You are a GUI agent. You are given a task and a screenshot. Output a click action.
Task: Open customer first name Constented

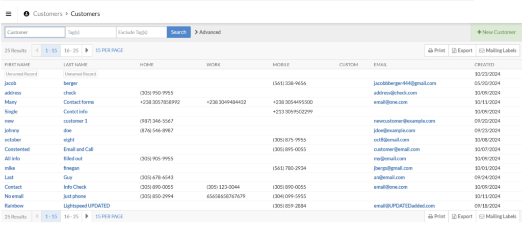pos(17,149)
